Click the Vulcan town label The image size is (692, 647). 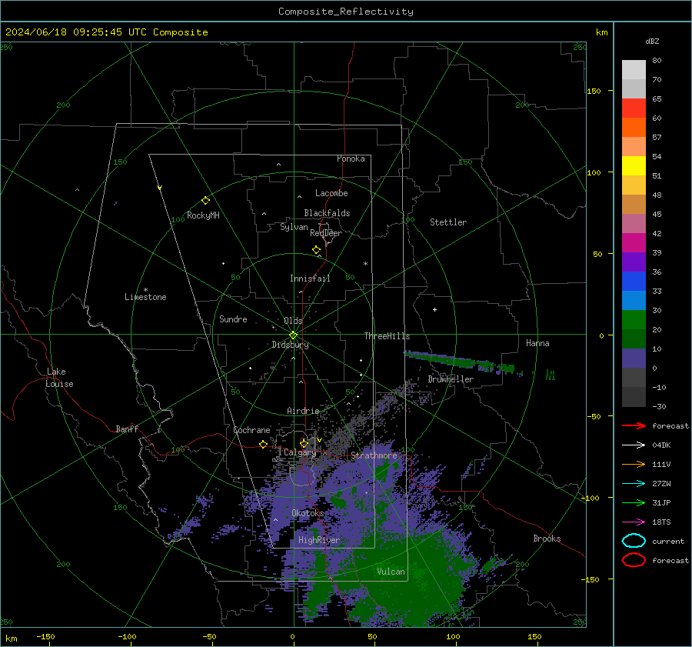click(x=391, y=572)
